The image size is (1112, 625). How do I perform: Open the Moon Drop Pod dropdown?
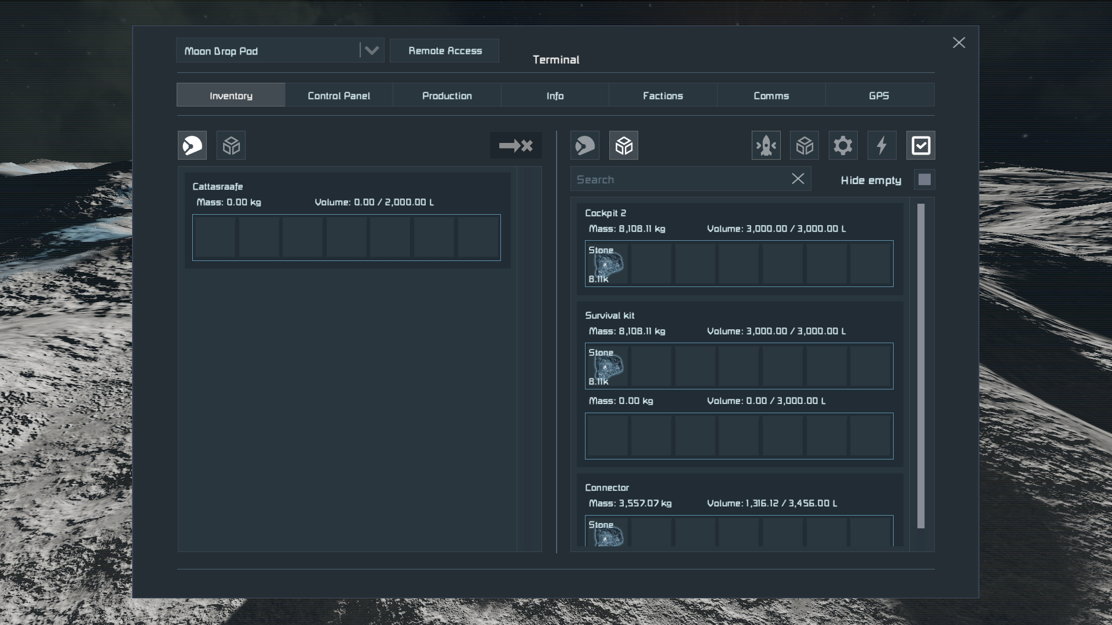tap(371, 51)
